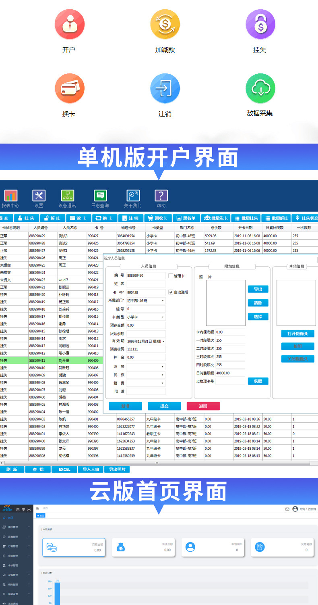Click the 挂失 report loss padlock icon
Image resolution: width=318 pixels, height=605 pixels.
(260, 24)
